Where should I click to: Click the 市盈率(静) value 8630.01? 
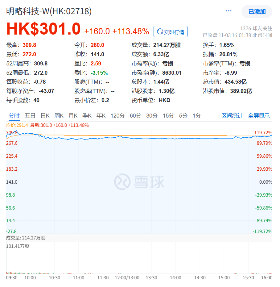tap(172, 73)
